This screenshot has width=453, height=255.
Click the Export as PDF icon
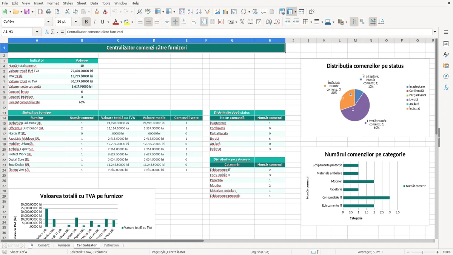click(40, 12)
